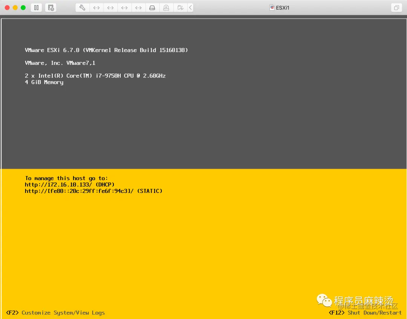Viewport: 407px width, 319px height.
Task: Click network adapter icon beside hard disk icon
Action: [x=138, y=8]
